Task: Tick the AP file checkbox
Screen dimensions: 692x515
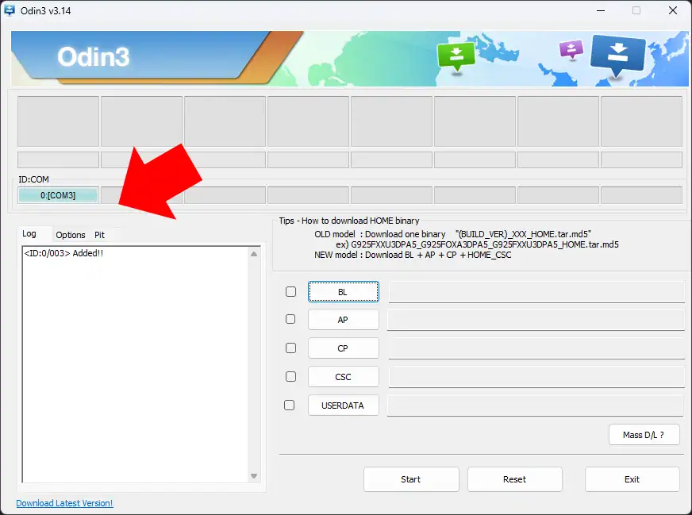Action: coord(290,319)
